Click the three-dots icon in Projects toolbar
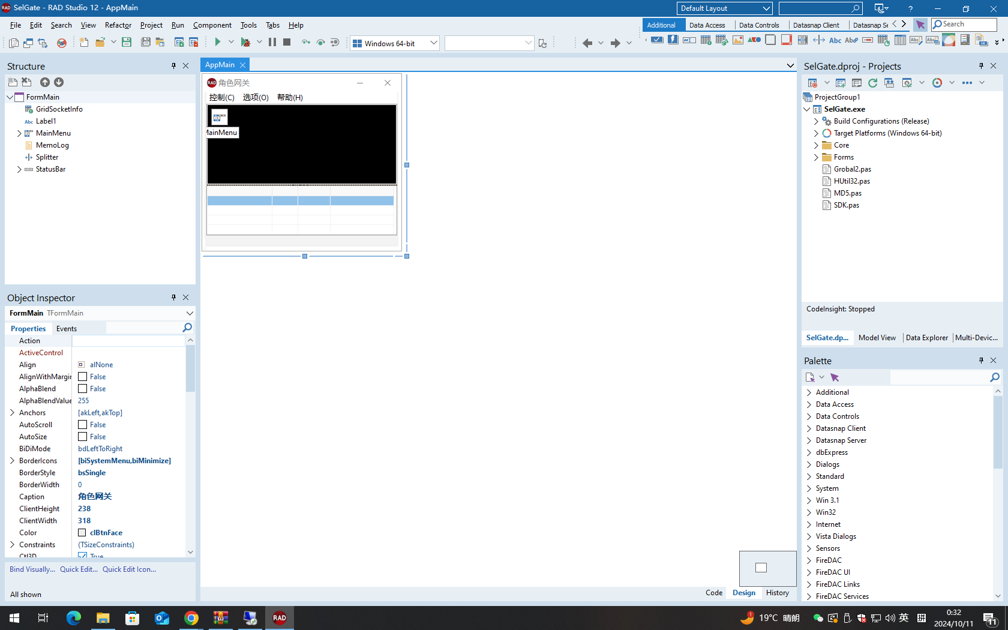The width and height of the screenshot is (1008, 630). coord(967,83)
